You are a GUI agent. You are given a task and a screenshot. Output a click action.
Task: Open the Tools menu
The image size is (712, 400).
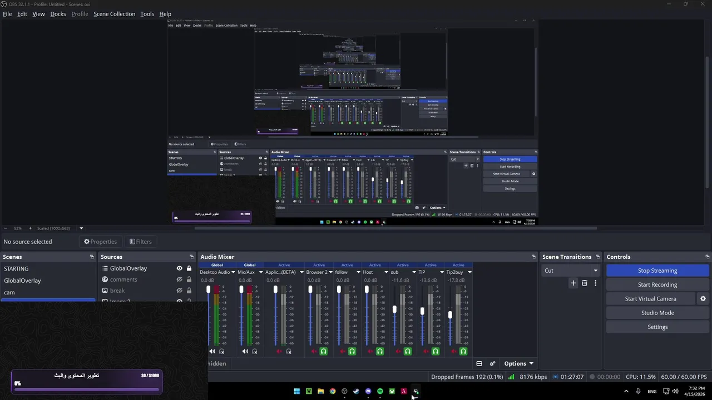click(x=147, y=14)
